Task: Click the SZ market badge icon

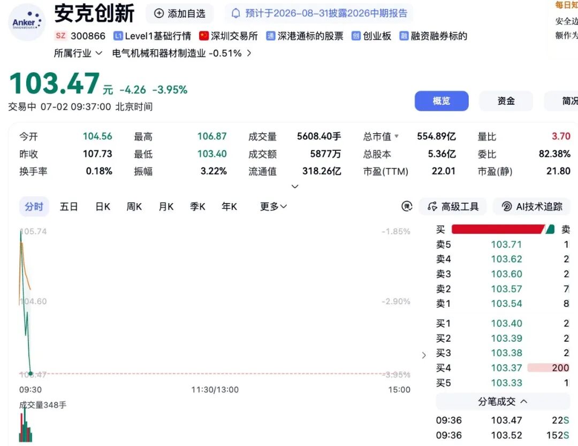Action: (60, 36)
